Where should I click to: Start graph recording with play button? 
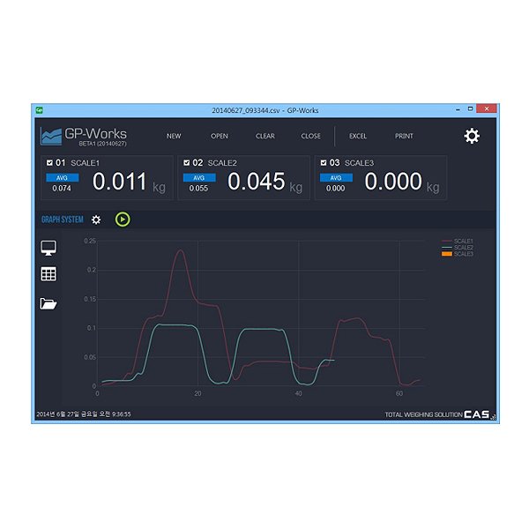tap(123, 219)
